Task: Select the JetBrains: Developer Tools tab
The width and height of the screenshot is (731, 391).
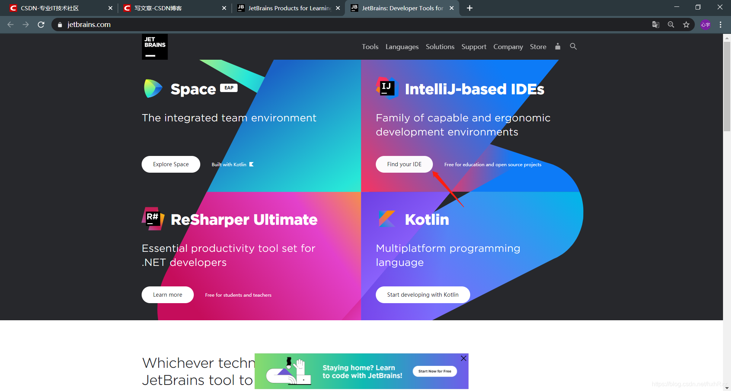Action: point(402,8)
